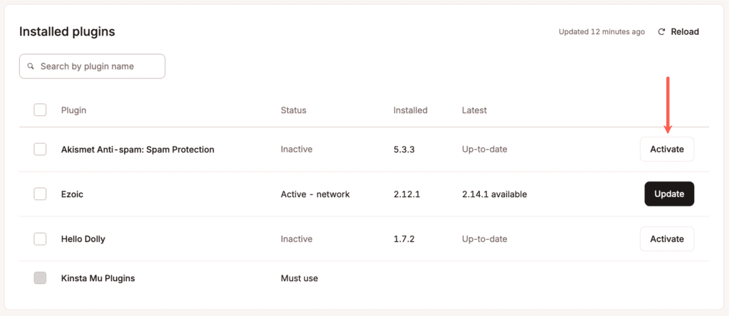Activate the Akismet Anti-spam plugin
The width and height of the screenshot is (729, 316).
click(x=666, y=149)
